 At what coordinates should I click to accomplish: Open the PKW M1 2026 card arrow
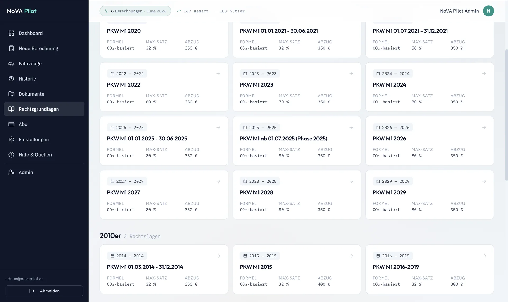click(484, 128)
